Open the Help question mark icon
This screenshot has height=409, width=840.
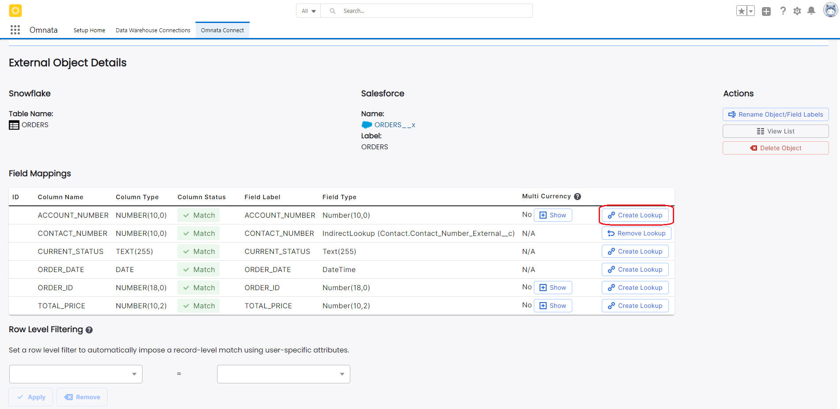(783, 11)
